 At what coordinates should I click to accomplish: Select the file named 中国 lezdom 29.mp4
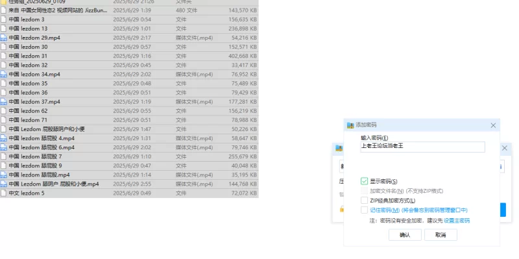(x=34, y=38)
